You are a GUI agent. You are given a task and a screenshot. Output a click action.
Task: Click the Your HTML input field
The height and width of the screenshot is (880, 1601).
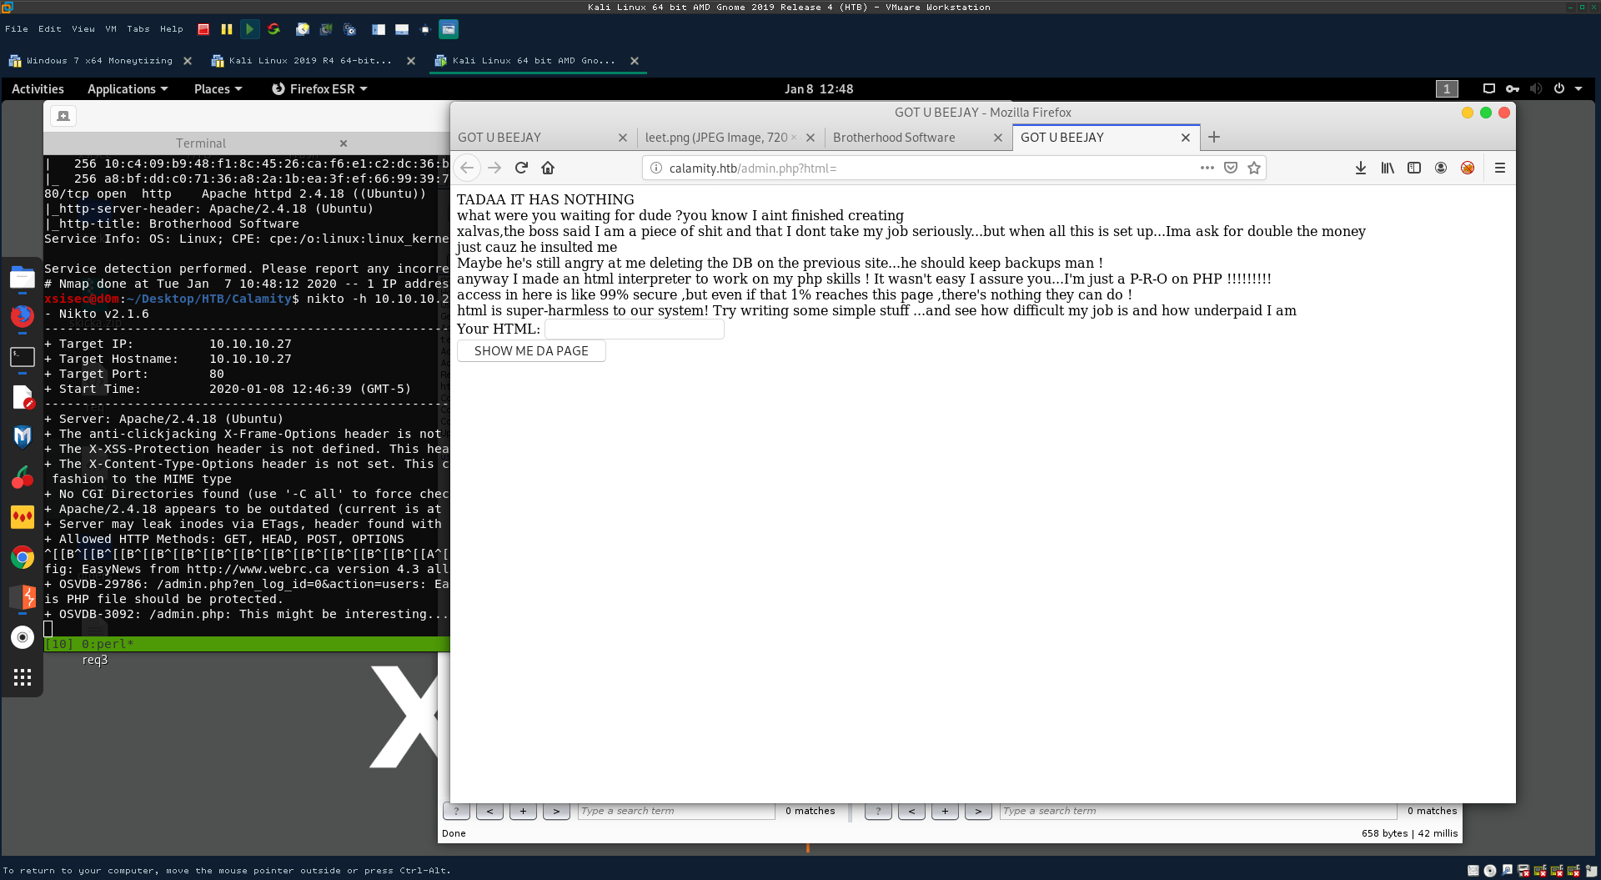tap(634, 329)
